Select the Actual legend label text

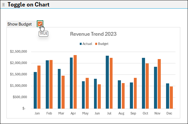(87, 44)
